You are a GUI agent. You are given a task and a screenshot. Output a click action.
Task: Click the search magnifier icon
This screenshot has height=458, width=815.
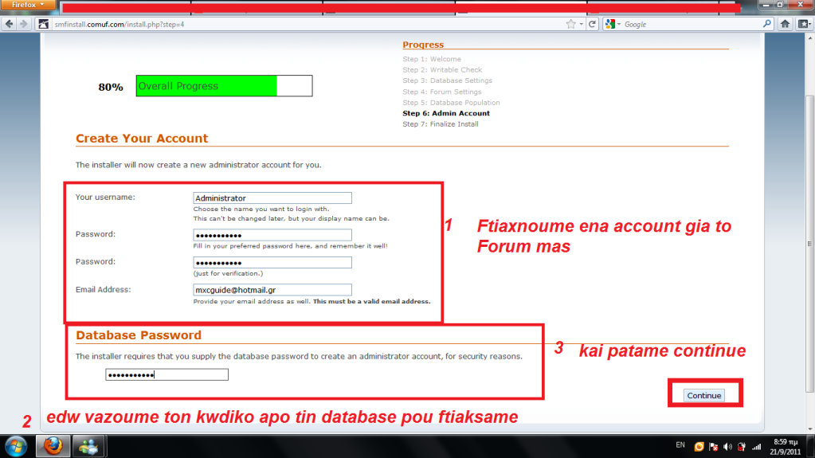766,25
